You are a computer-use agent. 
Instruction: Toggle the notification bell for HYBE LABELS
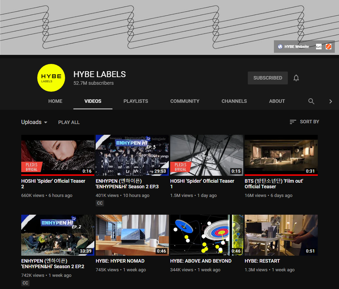click(x=296, y=78)
